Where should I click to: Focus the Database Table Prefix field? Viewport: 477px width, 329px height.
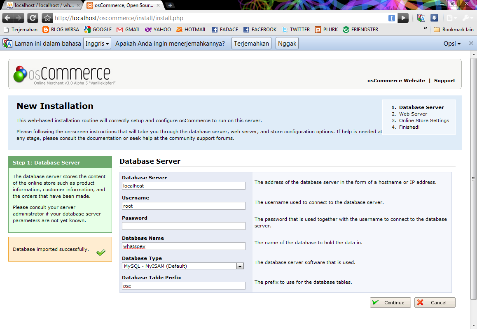(x=183, y=285)
